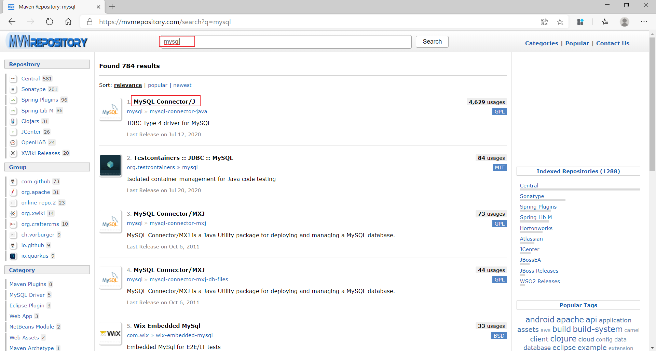Filter by online-repo.2 group
The width and height of the screenshot is (656, 351).
[x=38, y=203]
